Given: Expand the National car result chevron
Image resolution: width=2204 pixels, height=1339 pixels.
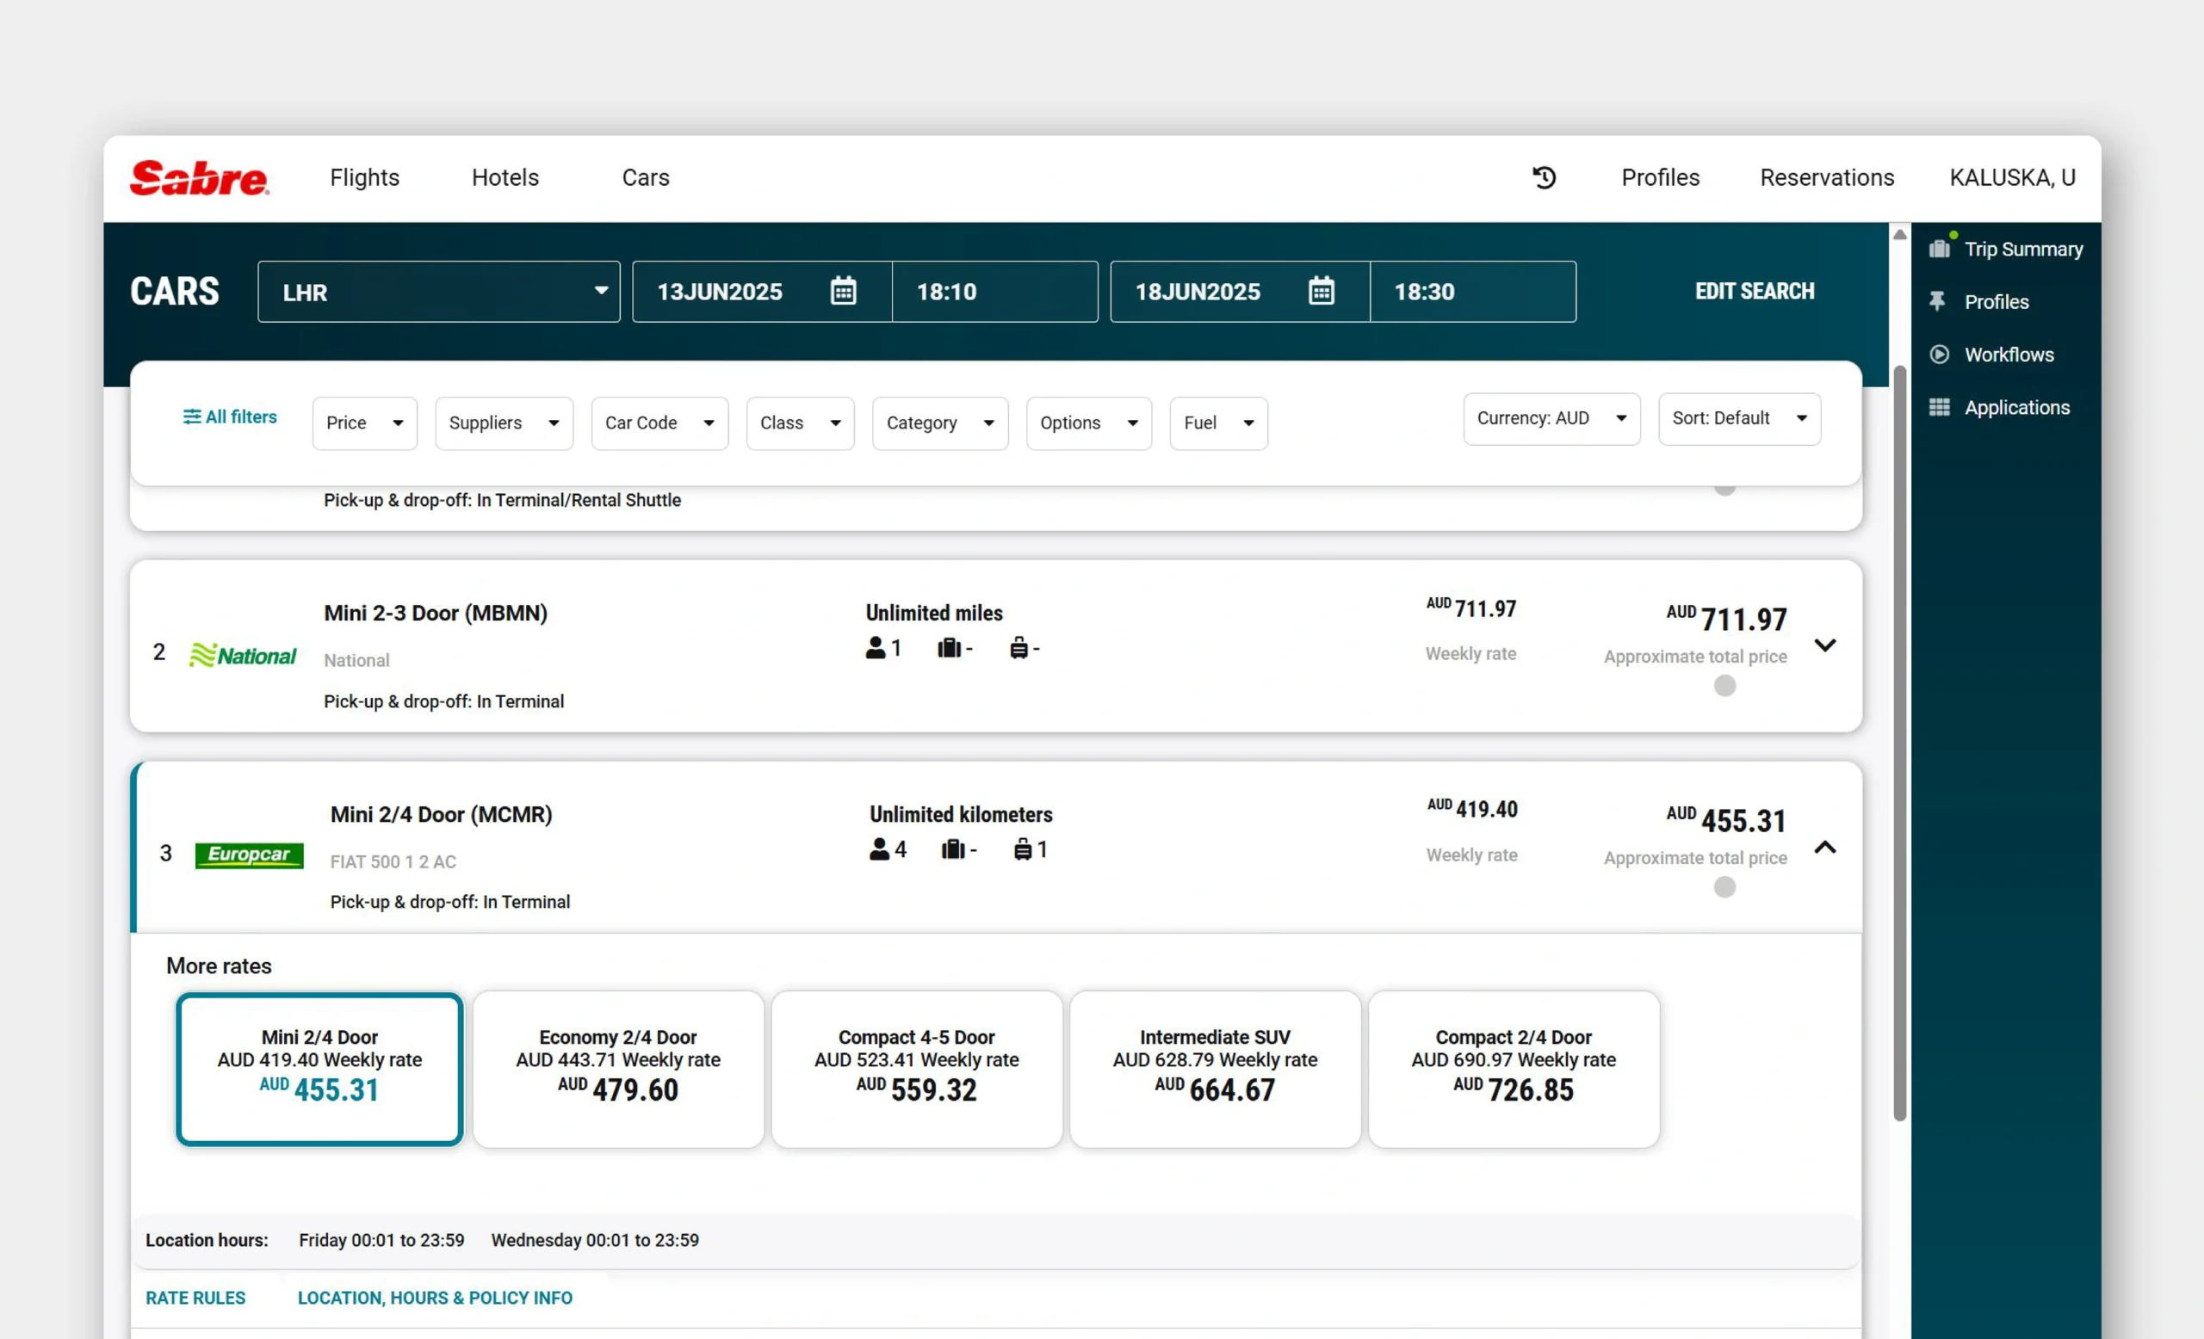Looking at the screenshot, I should coord(1824,645).
